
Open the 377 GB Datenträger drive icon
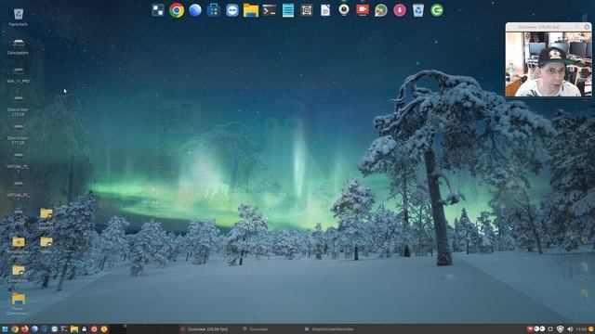(x=19, y=134)
